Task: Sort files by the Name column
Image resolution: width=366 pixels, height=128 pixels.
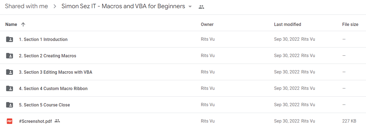Action: coord(11,24)
